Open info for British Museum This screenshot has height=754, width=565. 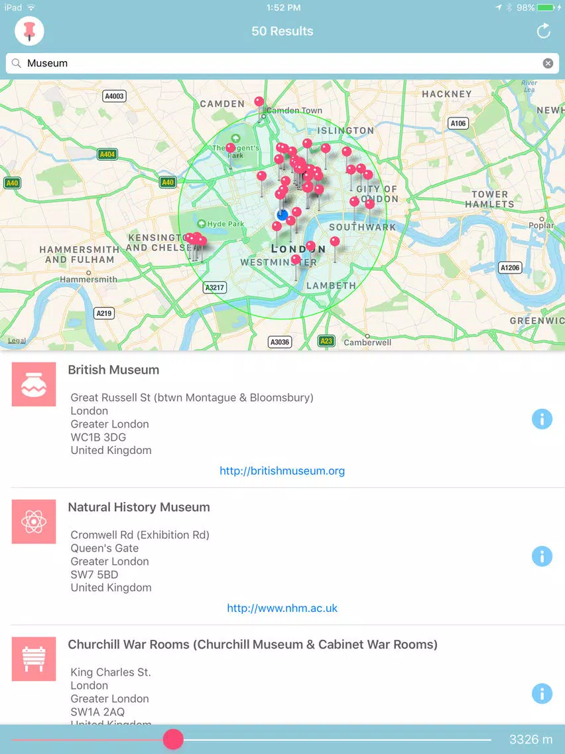[x=542, y=419]
